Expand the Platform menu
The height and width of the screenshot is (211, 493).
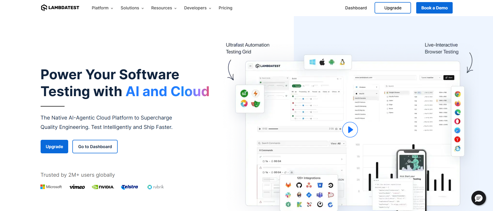pos(102,8)
